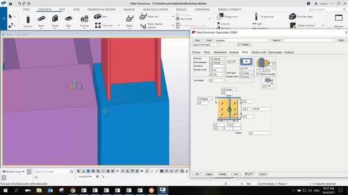Toggle the Effect in modify checkbox
Viewport: 348px width, 195px height.
(258, 74)
